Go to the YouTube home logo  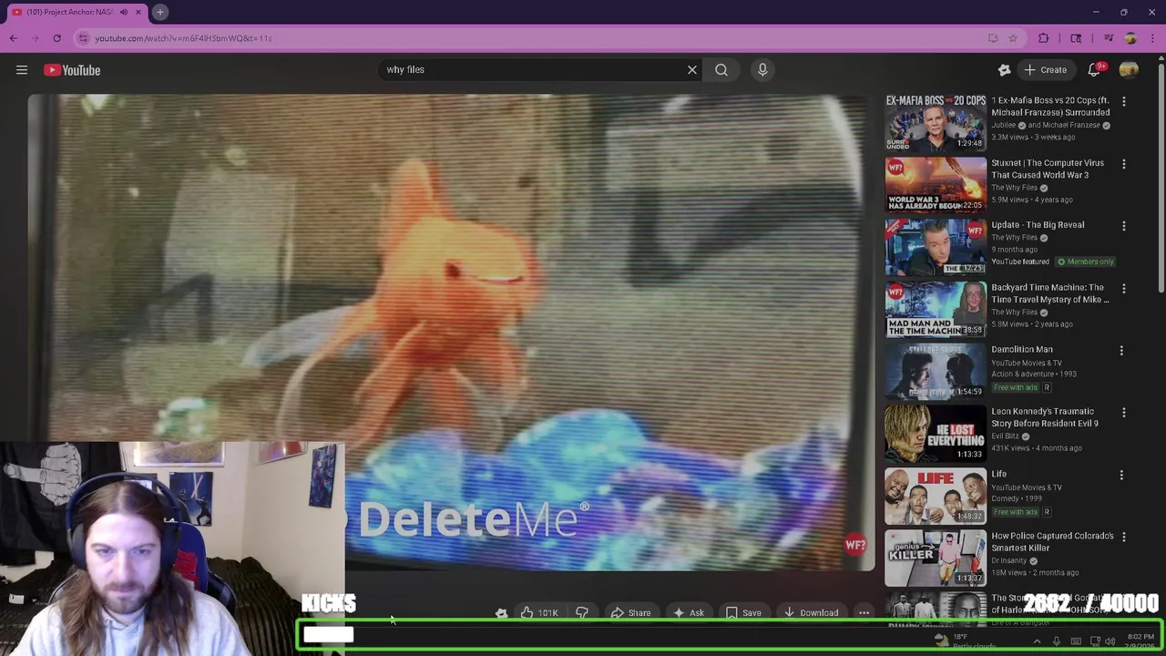[72, 70]
